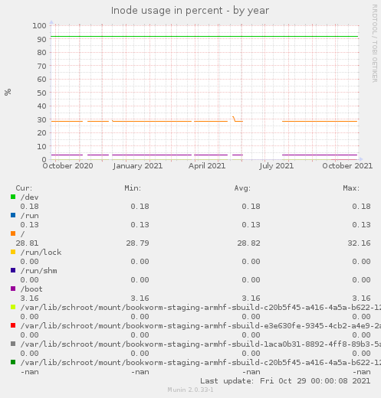
Task: Click the /boot legend label
Action: point(31,289)
